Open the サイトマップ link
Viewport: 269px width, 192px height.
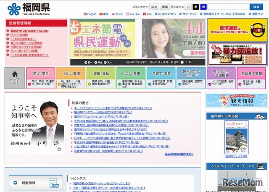[188, 14]
